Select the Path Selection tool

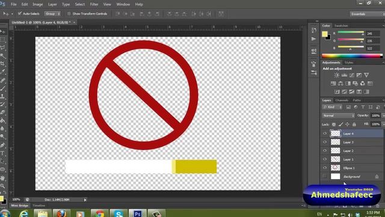pos(2,161)
